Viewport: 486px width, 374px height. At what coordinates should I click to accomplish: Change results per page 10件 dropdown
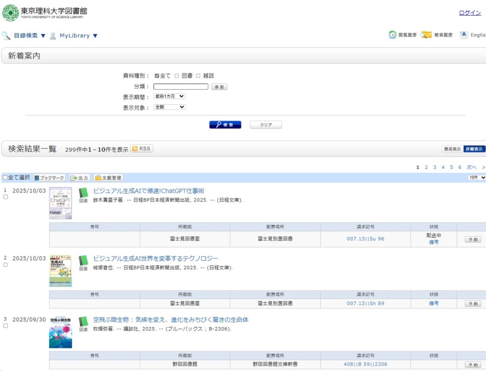click(x=477, y=177)
